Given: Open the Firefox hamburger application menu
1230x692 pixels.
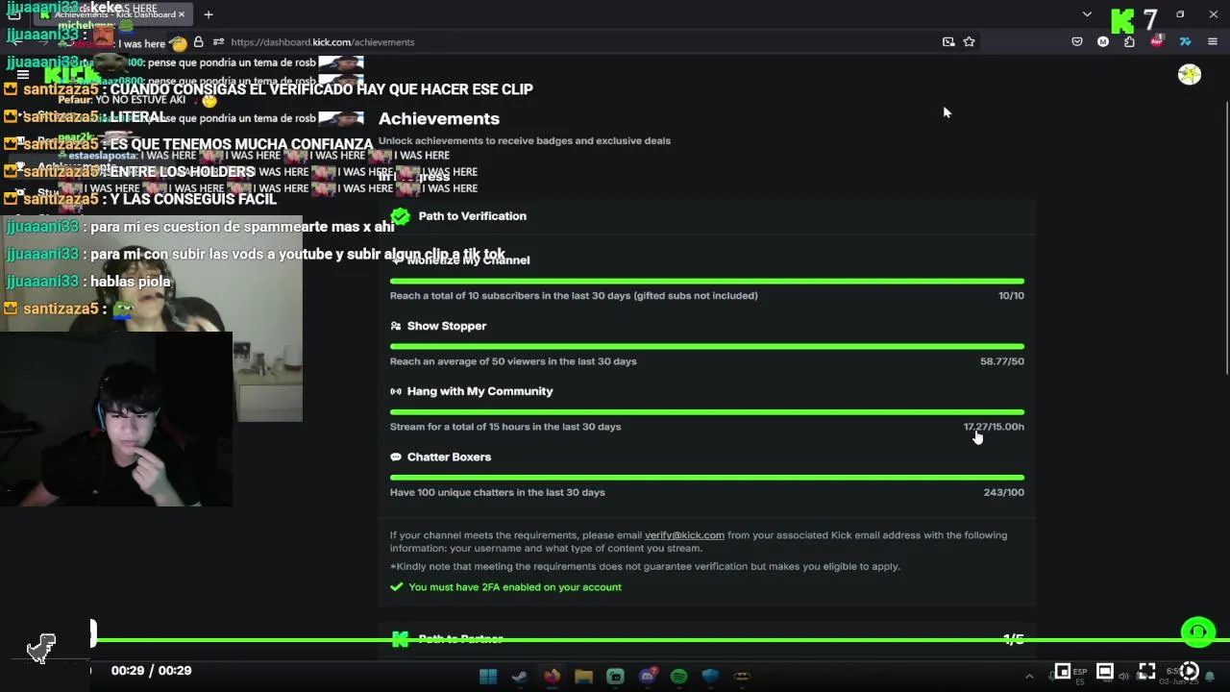Looking at the screenshot, I should pos(1212,41).
